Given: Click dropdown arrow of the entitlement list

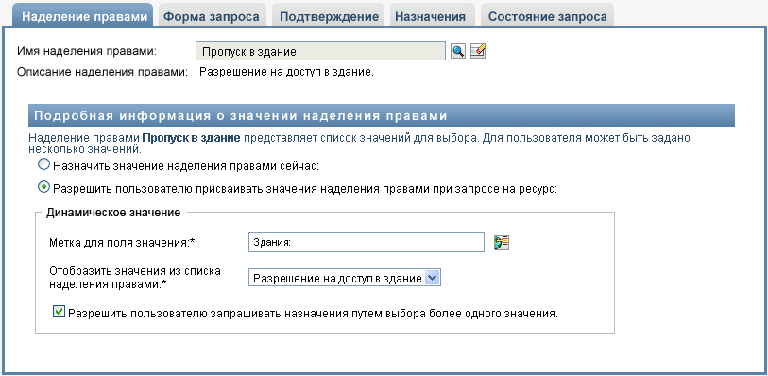Looking at the screenshot, I should [433, 278].
